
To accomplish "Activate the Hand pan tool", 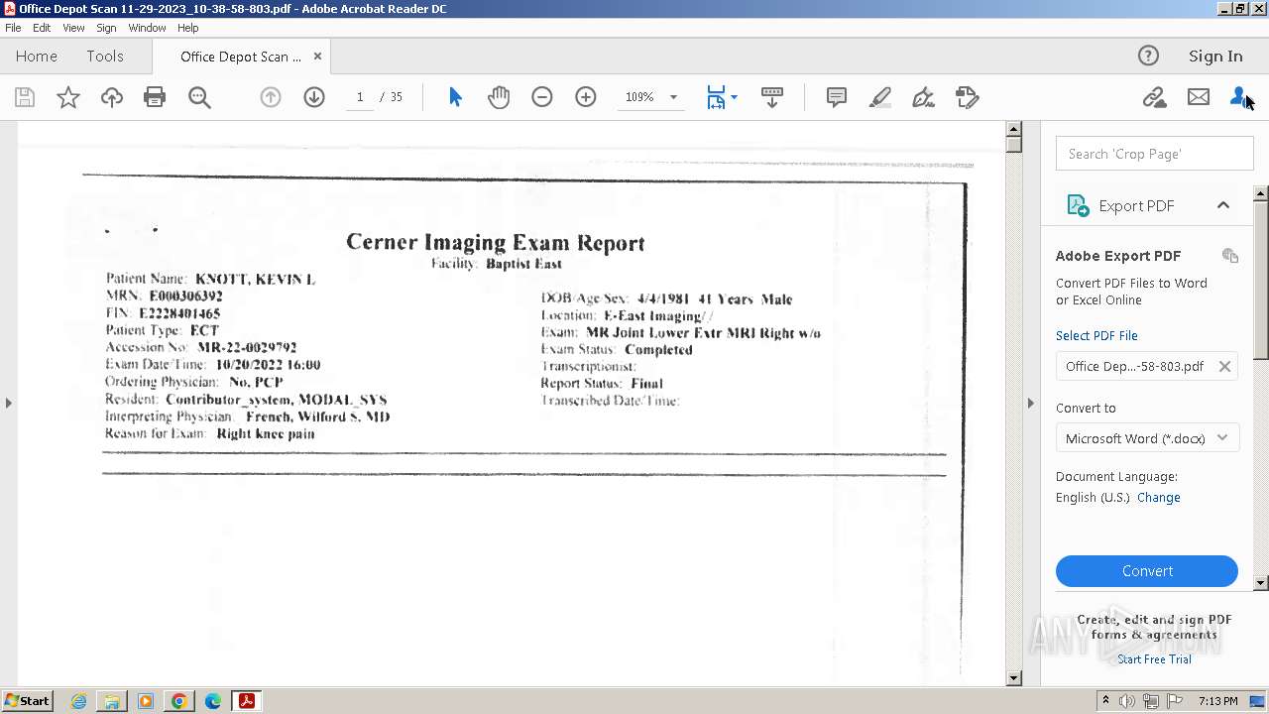I will (499, 97).
